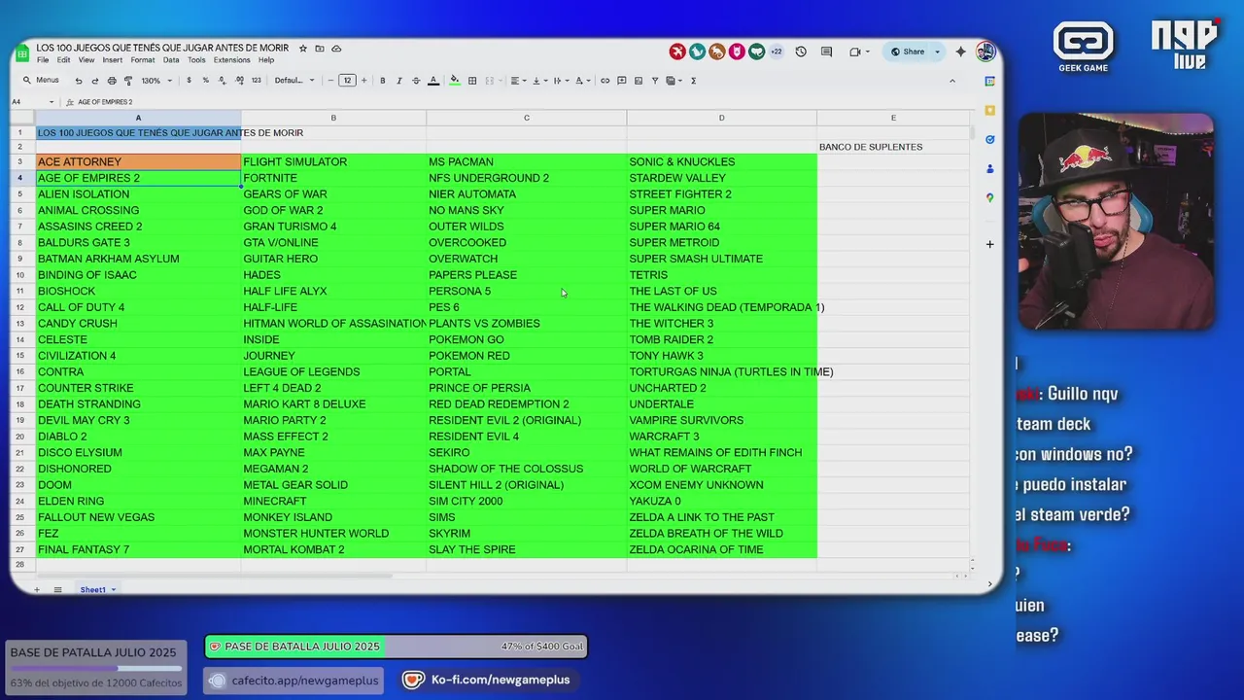Click the plus icon for get add-ons
The image size is (1244, 700).
(x=989, y=244)
